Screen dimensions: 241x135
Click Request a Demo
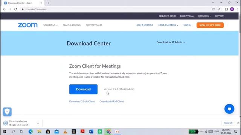(167, 16)
